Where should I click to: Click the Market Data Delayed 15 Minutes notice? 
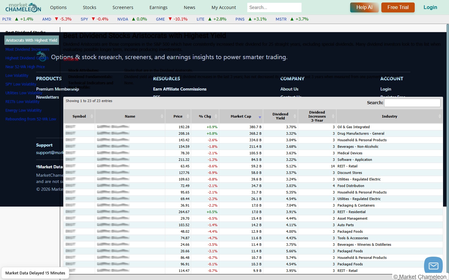tap(35, 273)
